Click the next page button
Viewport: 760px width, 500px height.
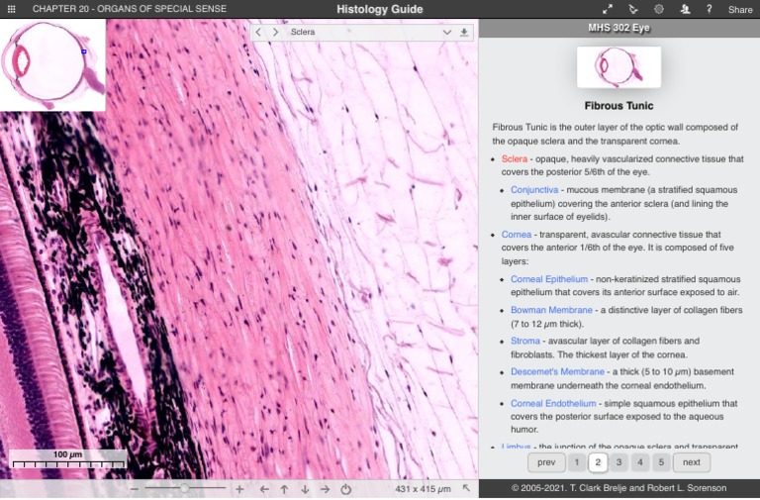click(692, 462)
